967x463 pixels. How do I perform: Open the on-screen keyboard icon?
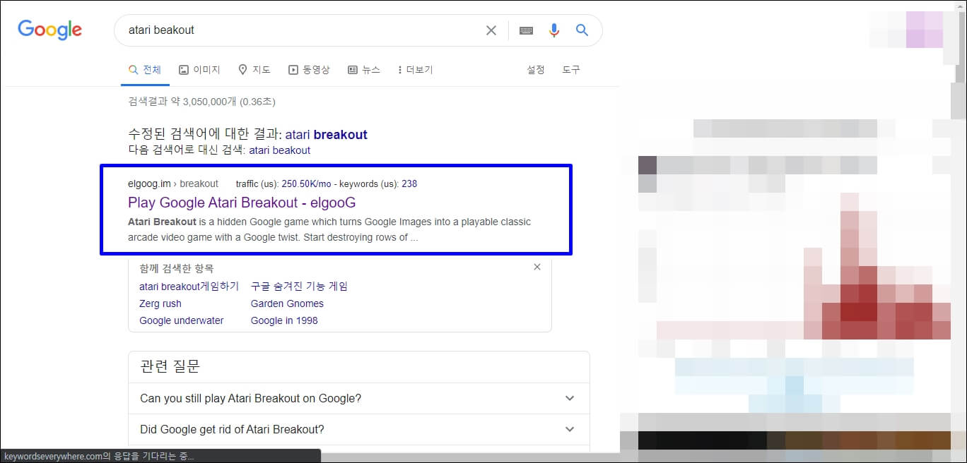tap(526, 30)
